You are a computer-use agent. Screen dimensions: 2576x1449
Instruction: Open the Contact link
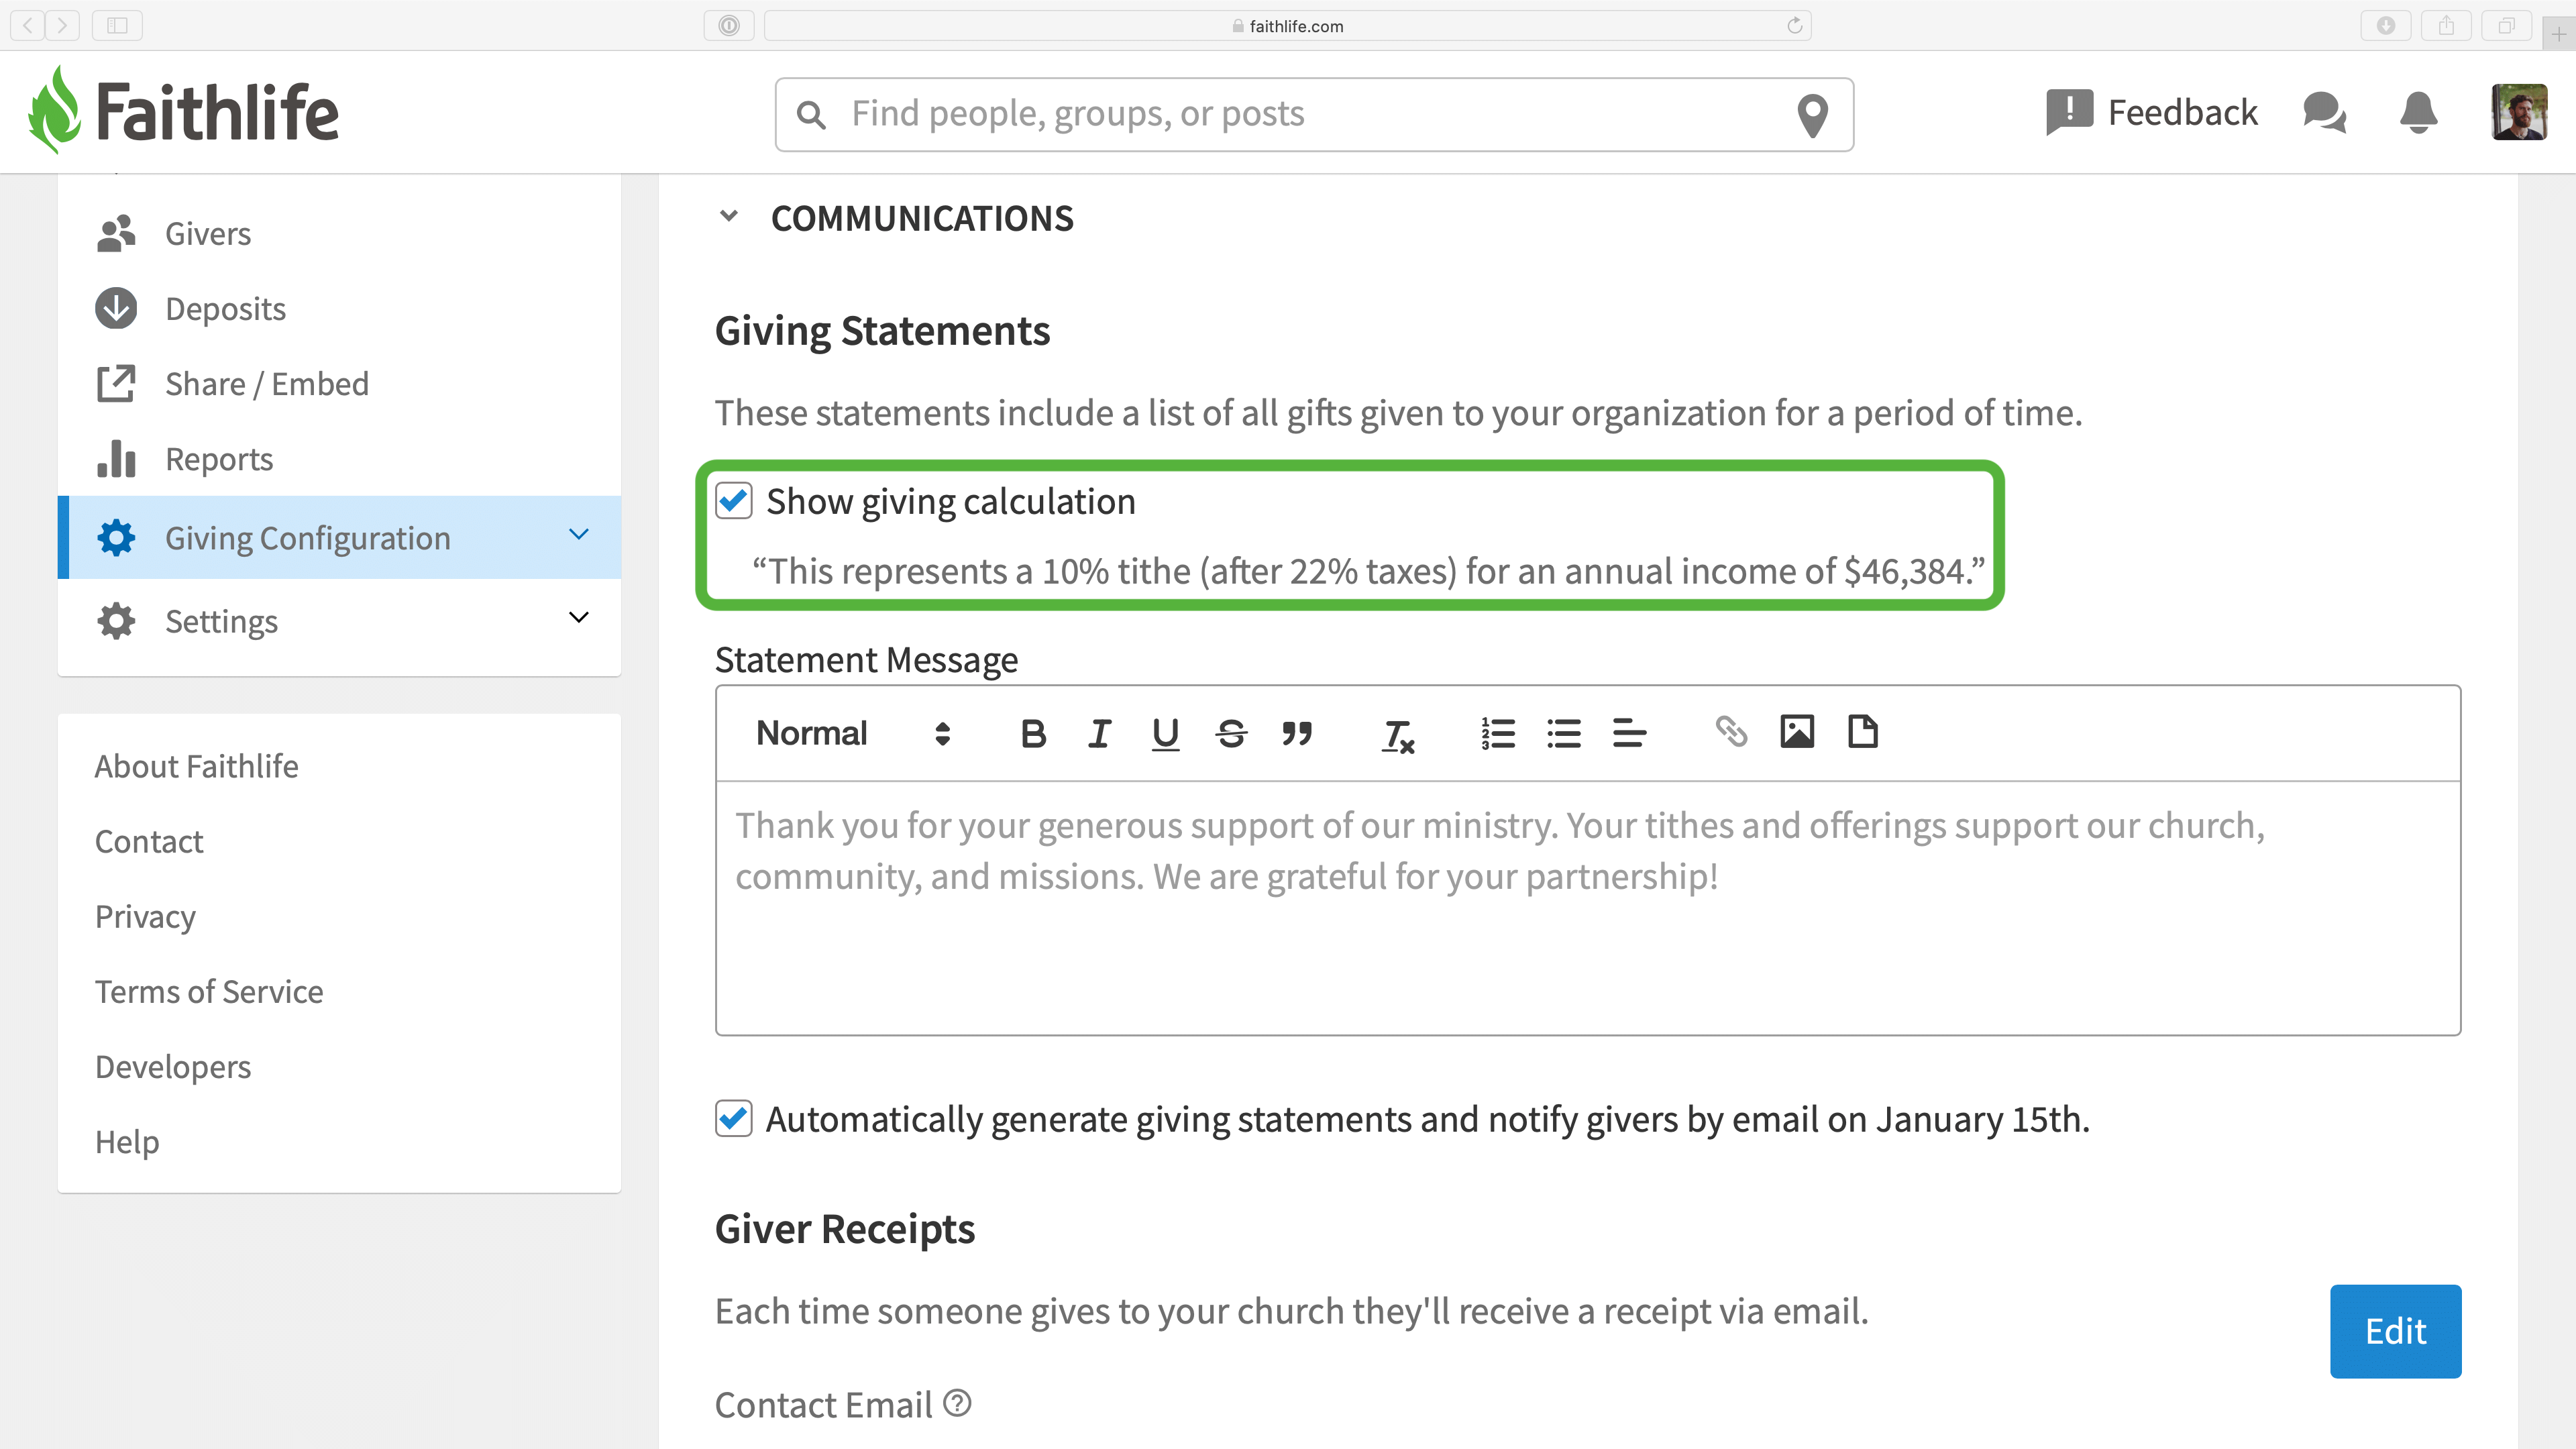click(149, 841)
